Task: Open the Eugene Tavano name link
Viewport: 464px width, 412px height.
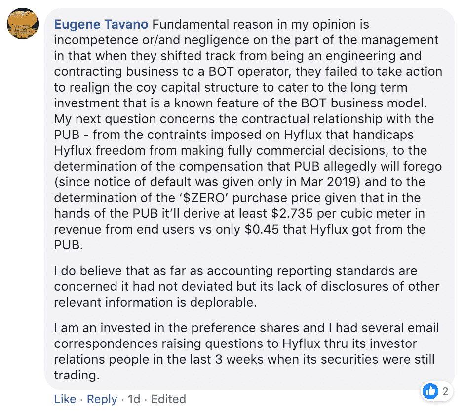Action: (x=101, y=24)
